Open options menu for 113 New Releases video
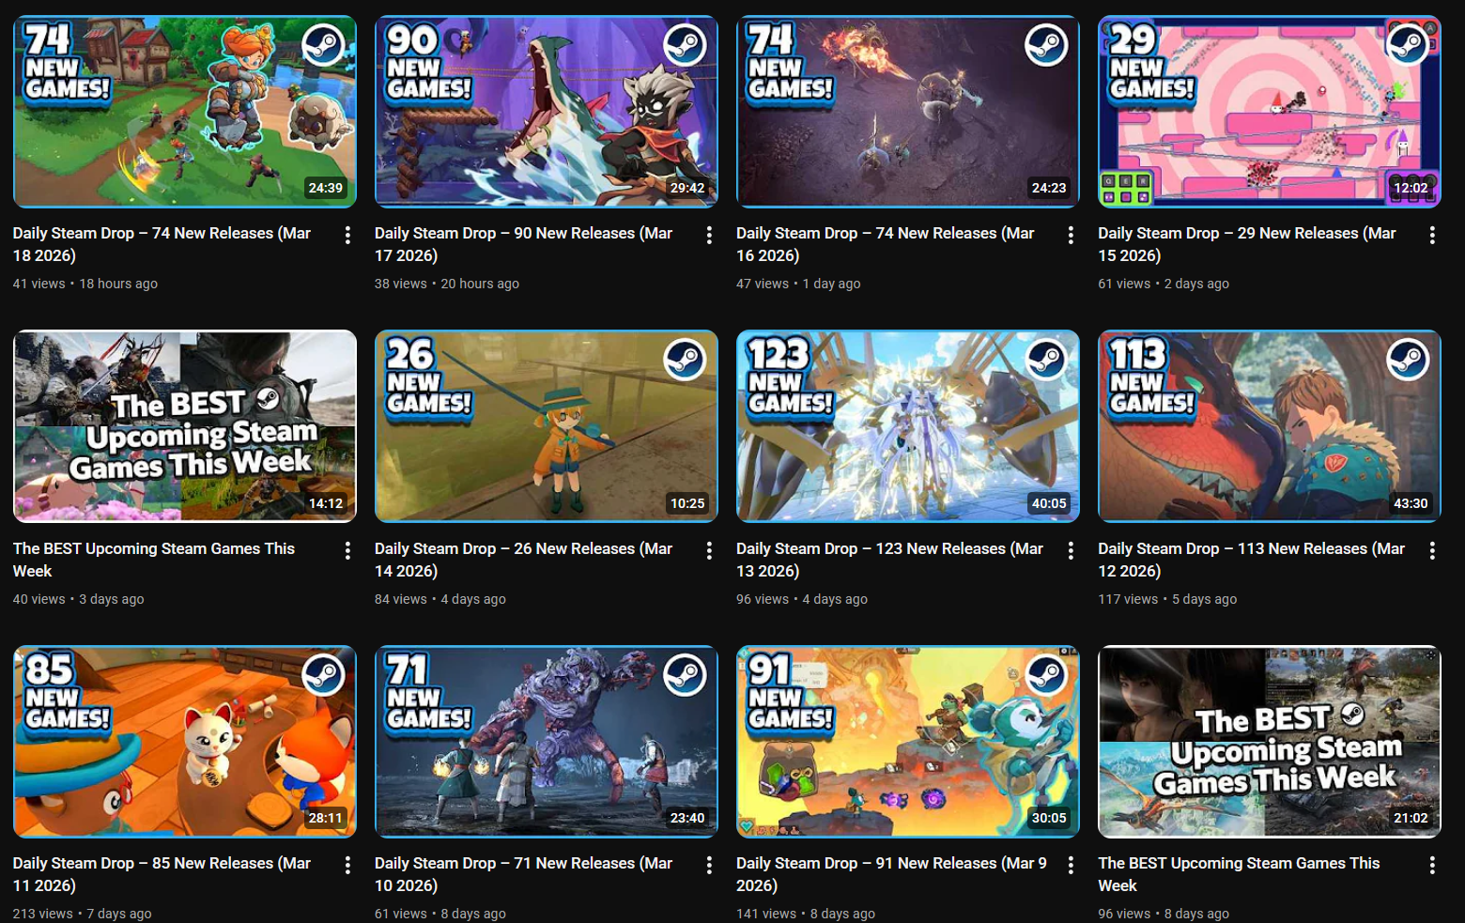This screenshot has height=923, width=1465. 1432,551
